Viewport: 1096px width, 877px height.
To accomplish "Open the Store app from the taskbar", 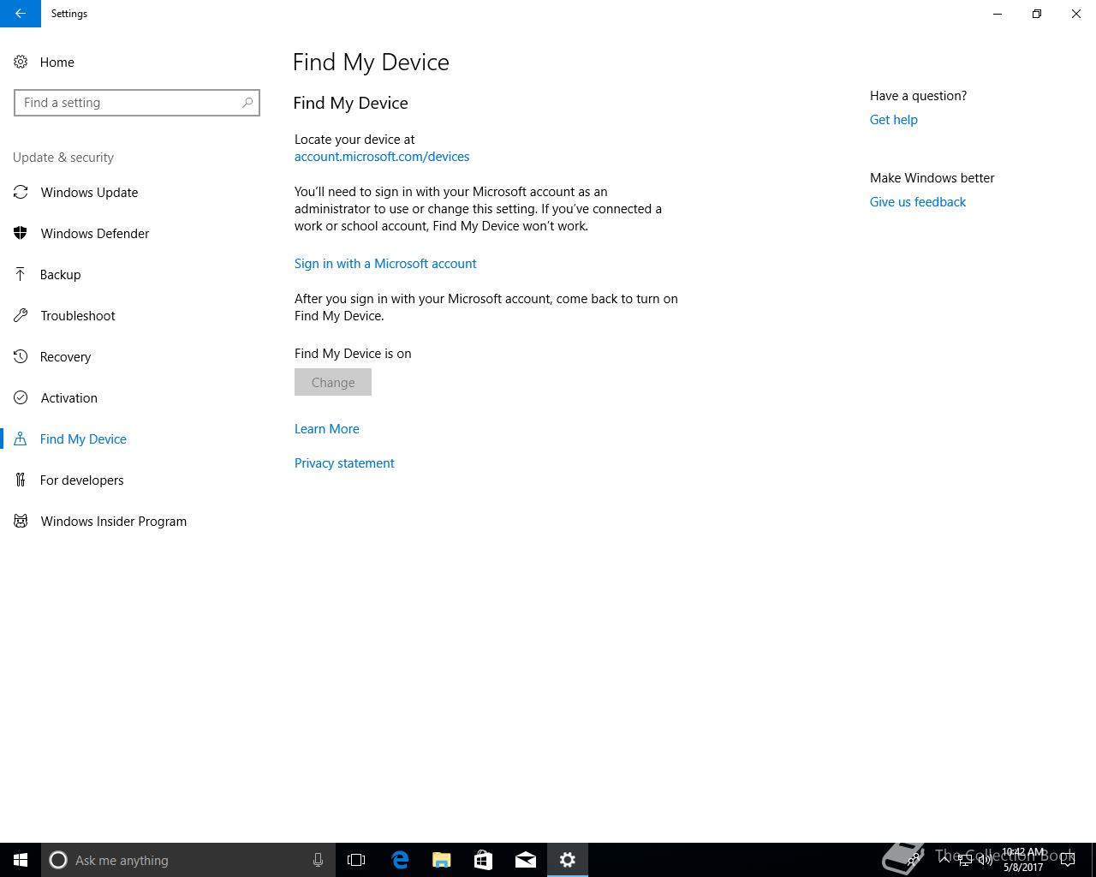I will click(x=484, y=860).
